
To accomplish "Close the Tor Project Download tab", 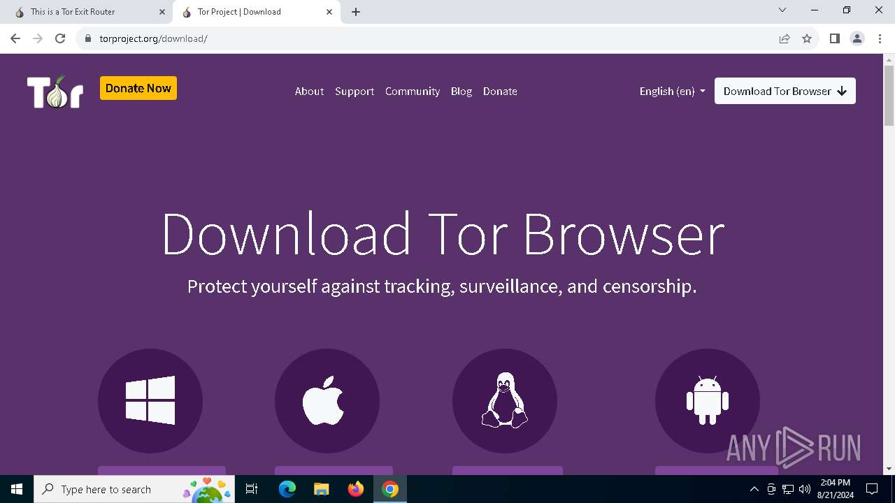I will point(329,12).
